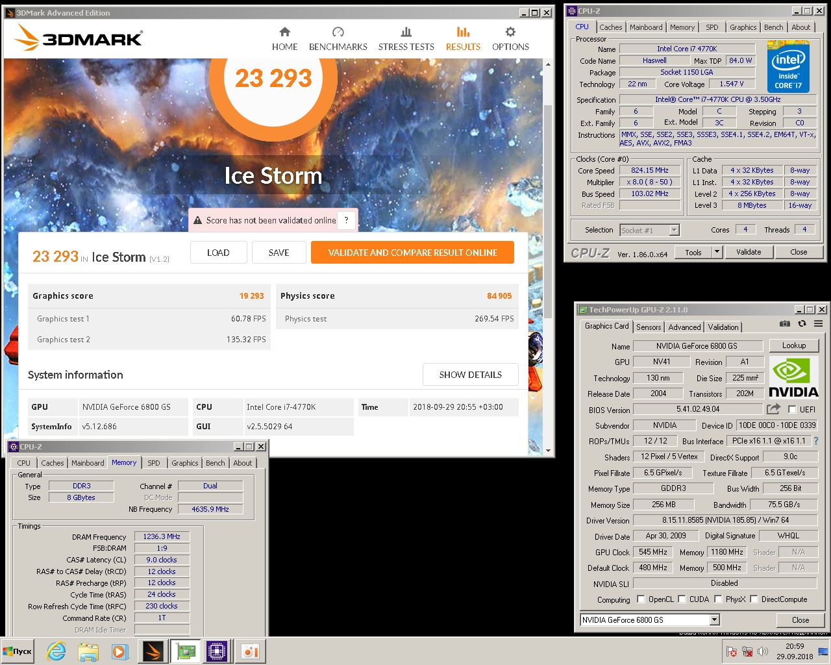This screenshot has height=665, width=831.
Task: Click the network status tray icon
Action: [747, 651]
